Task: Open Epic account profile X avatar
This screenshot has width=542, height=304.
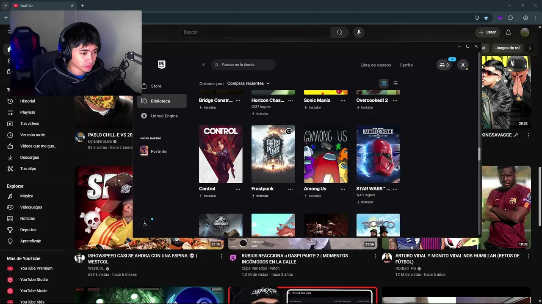Action: (x=463, y=65)
